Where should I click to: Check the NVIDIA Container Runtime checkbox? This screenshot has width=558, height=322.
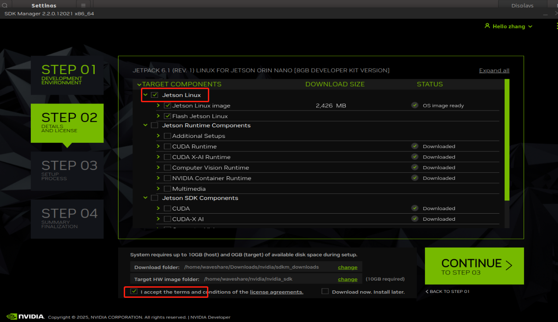[x=167, y=178]
